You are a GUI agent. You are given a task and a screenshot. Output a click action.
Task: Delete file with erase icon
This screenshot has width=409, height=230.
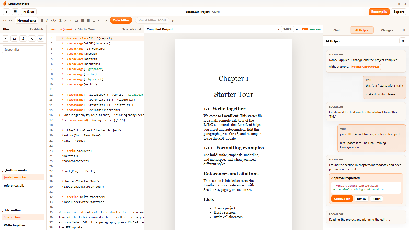tap(40, 39)
